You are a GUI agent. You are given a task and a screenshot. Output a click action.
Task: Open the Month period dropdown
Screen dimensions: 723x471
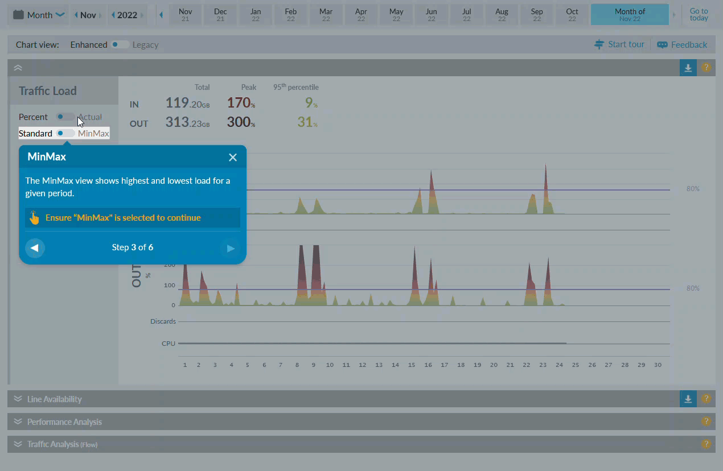click(39, 15)
